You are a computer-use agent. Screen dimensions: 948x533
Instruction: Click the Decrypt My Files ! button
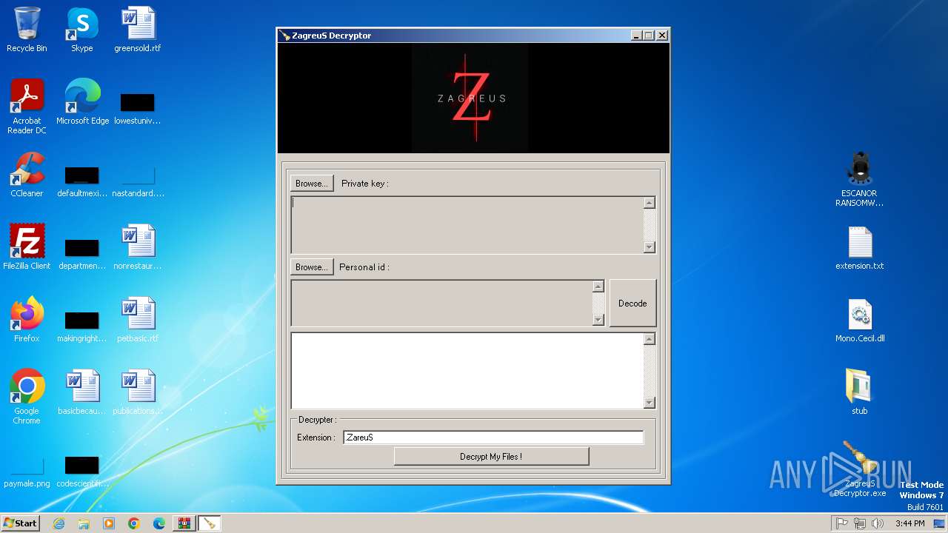tap(491, 457)
